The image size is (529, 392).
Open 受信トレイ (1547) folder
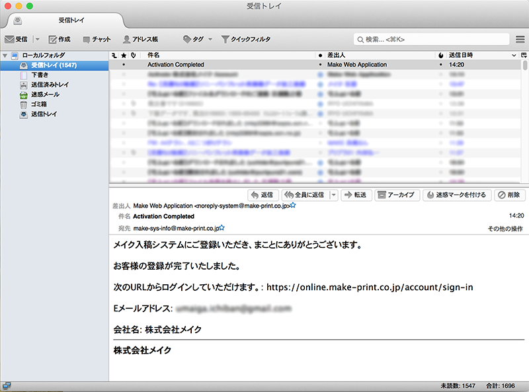54,65
